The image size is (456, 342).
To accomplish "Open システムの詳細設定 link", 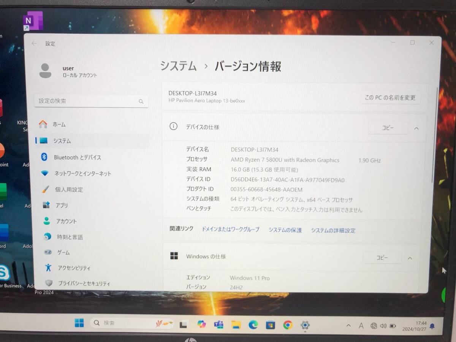I will [333, 230].
